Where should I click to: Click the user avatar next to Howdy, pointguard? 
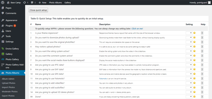point(209,2)
